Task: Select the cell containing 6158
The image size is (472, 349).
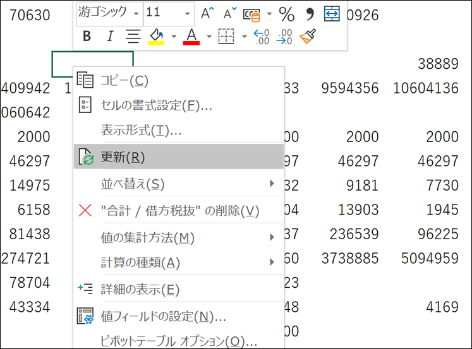Action: 33,210
